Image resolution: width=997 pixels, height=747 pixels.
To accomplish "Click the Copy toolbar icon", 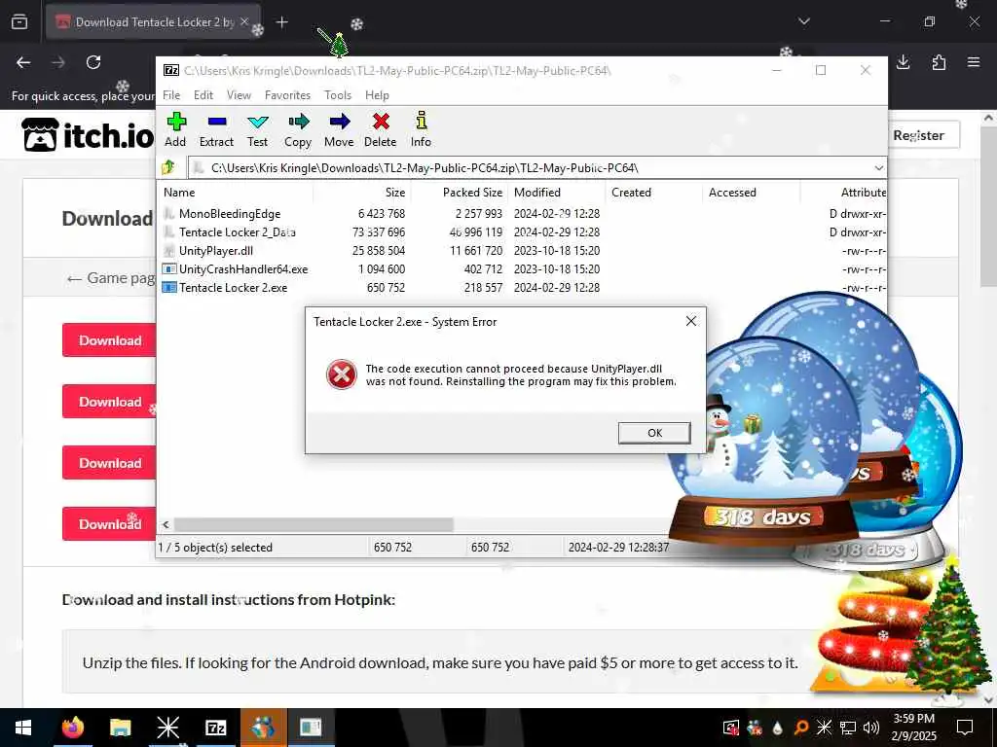I will pyautogui.click(x=298, y=130).
